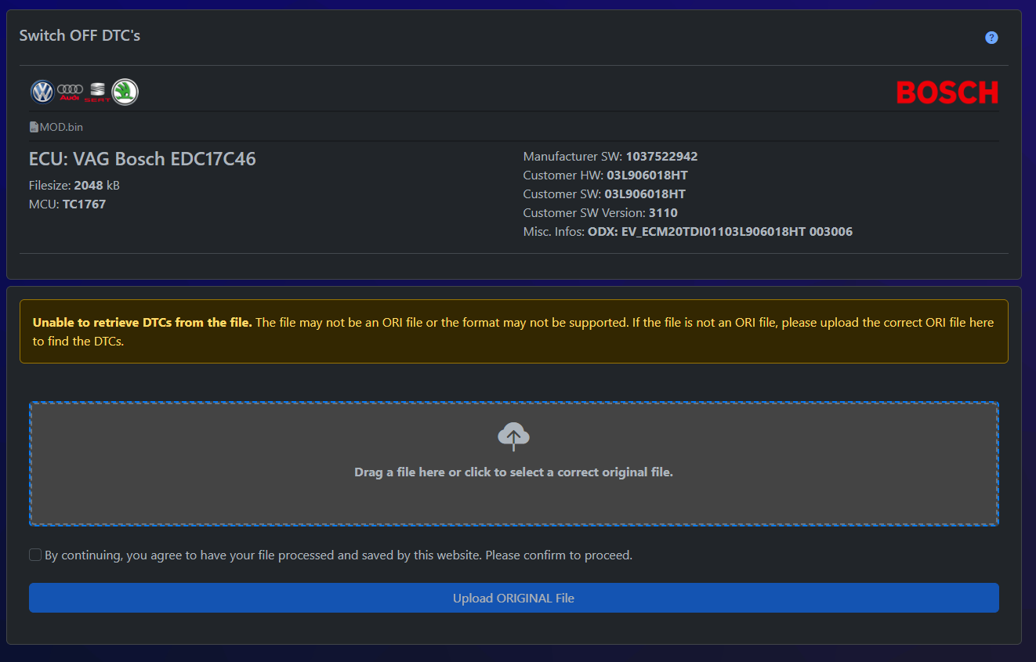Click the red Bosch logo

[947, 93]
